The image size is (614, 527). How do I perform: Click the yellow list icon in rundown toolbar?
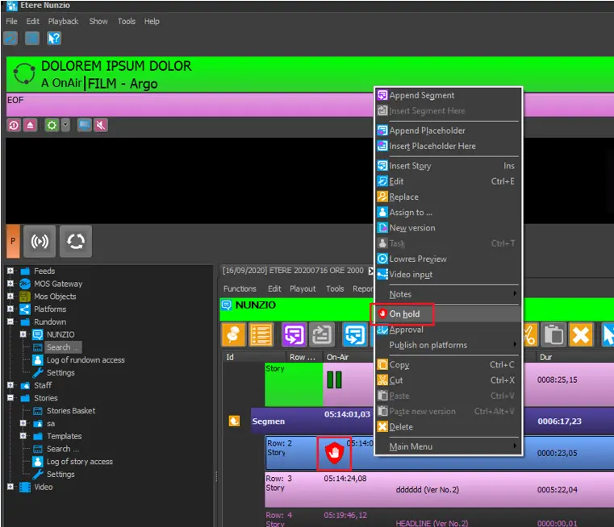[x=260, y=334]
